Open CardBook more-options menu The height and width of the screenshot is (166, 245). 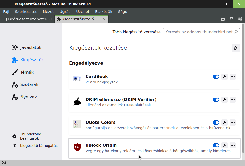point(233,77)
